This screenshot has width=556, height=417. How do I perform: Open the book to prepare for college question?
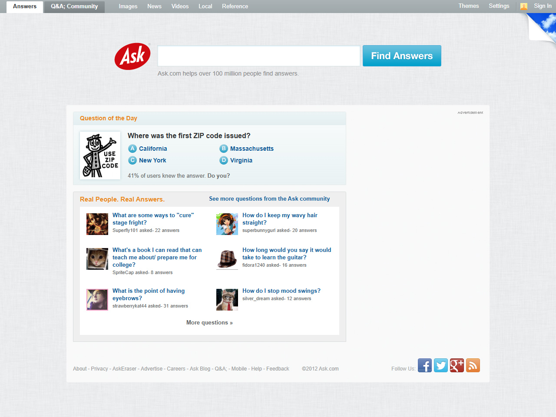click(157, 258)
